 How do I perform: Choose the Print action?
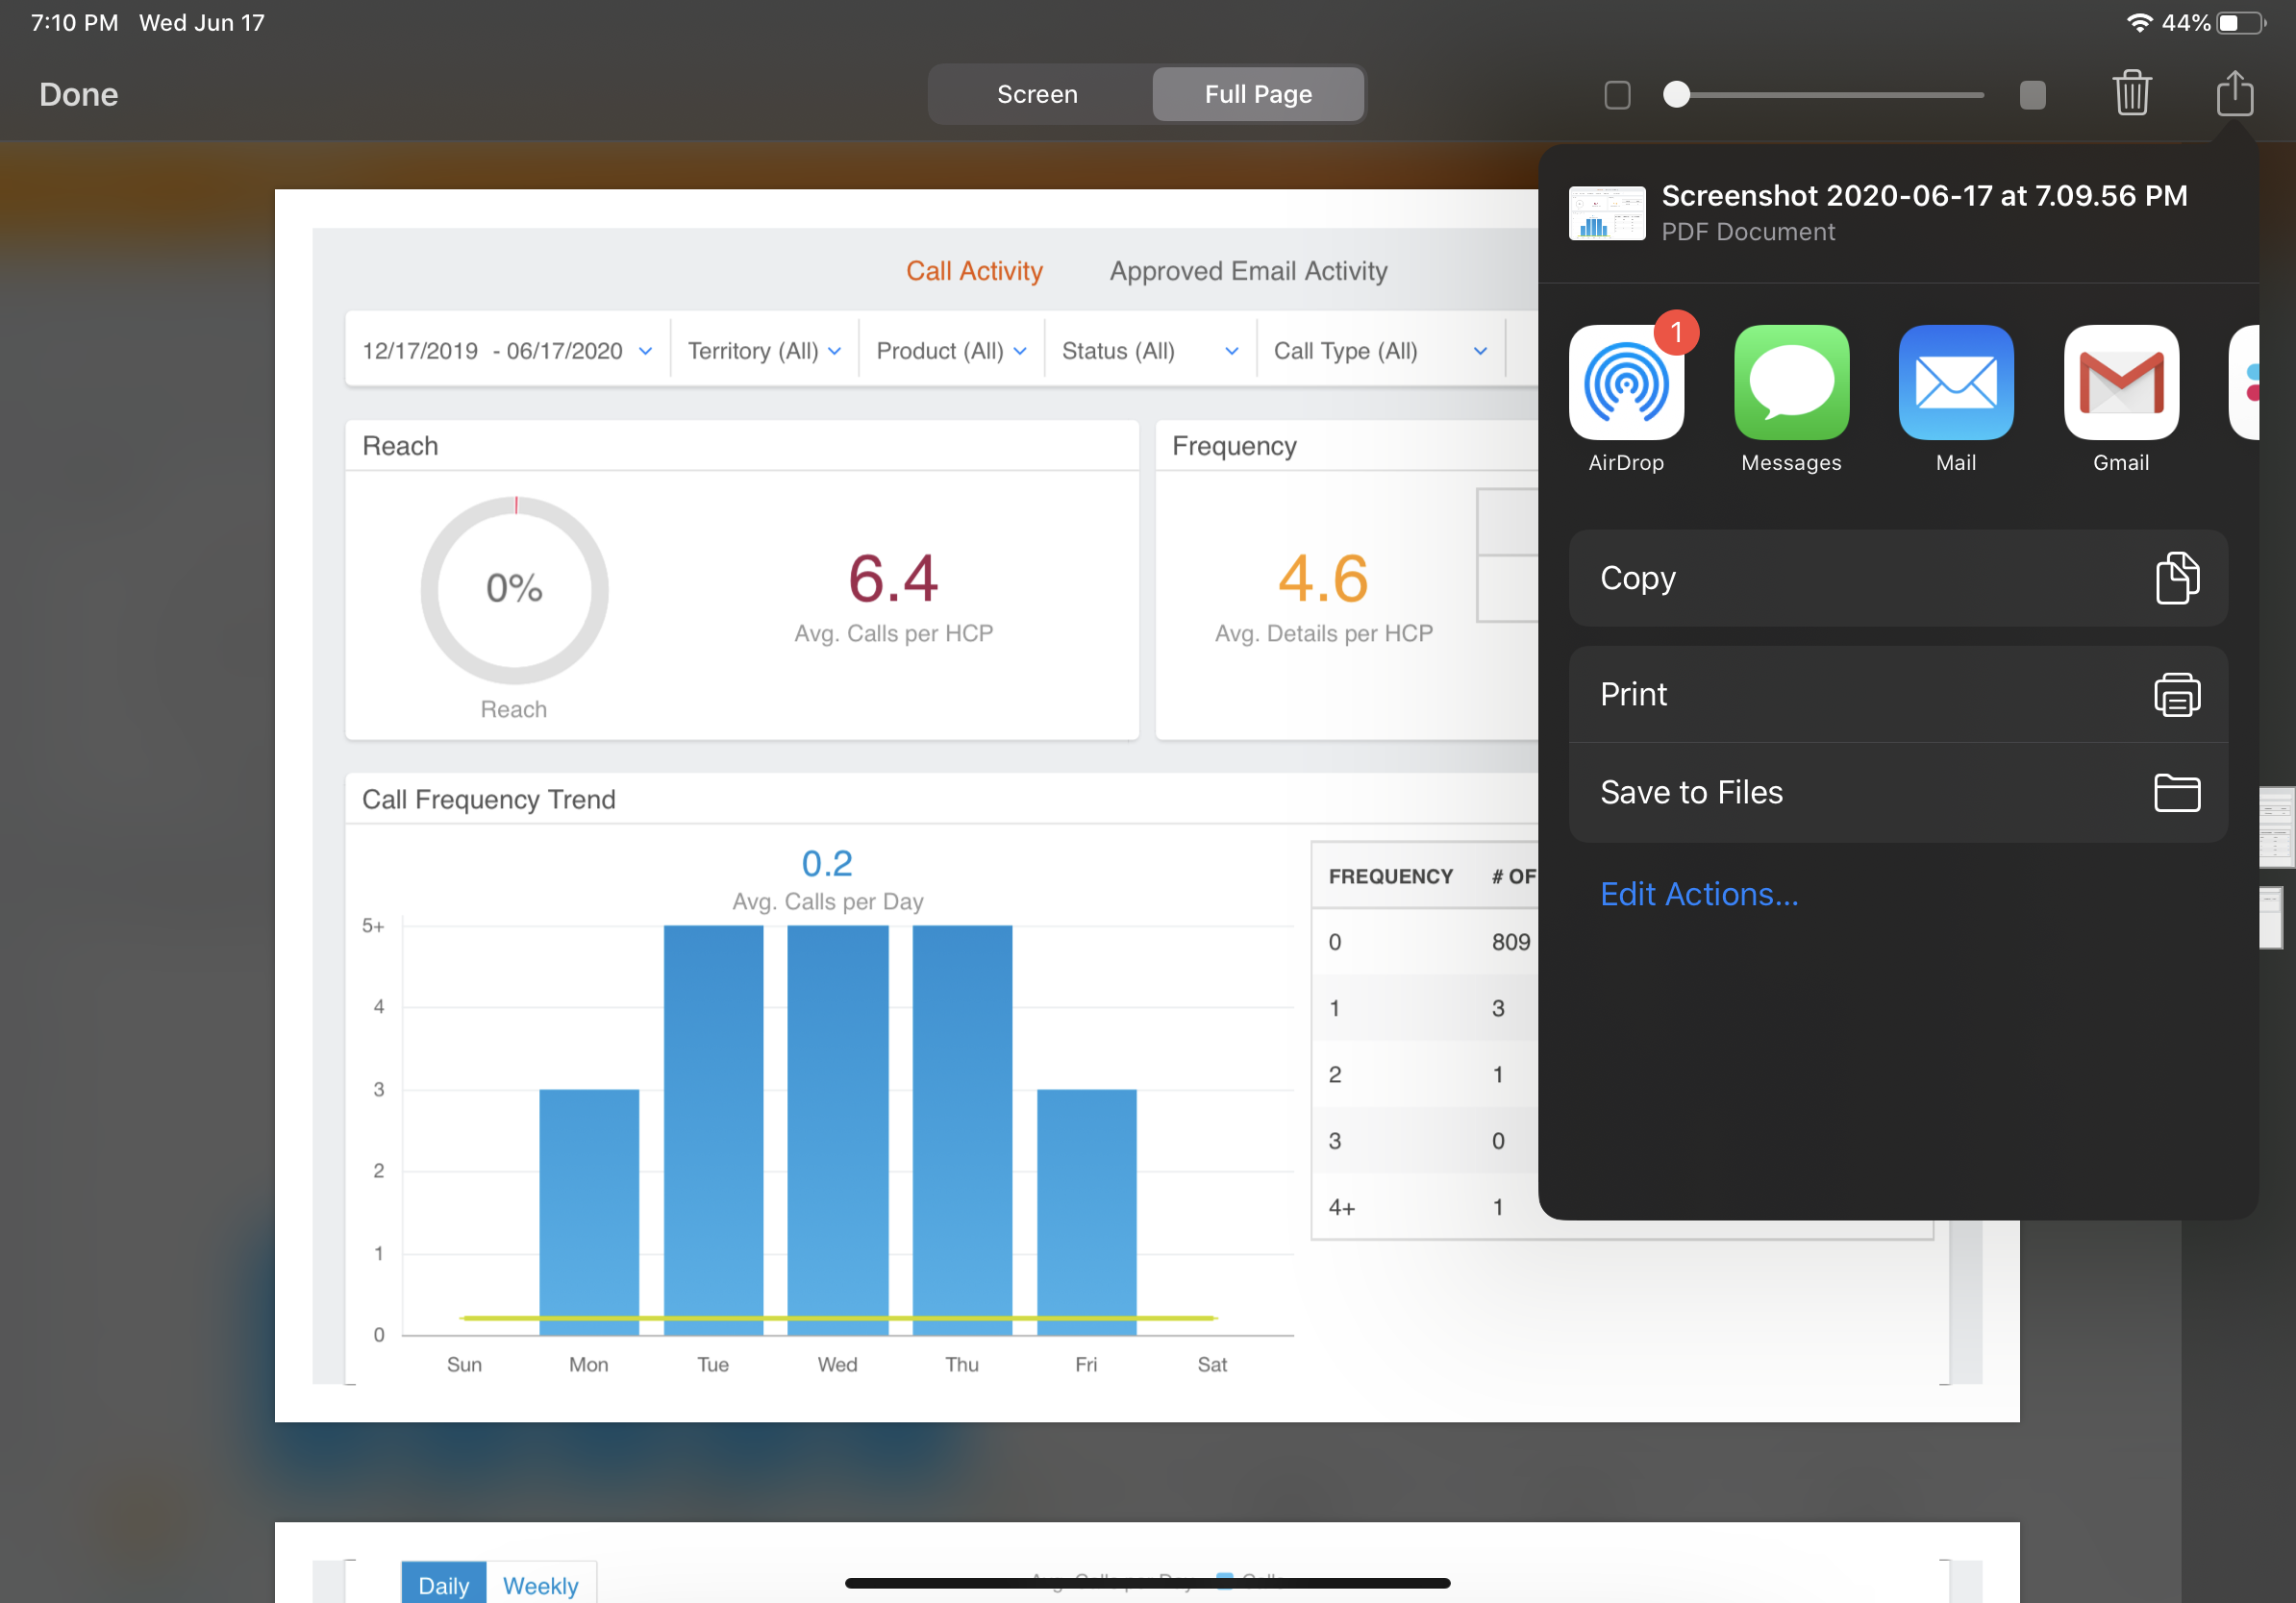[1897, 694]
